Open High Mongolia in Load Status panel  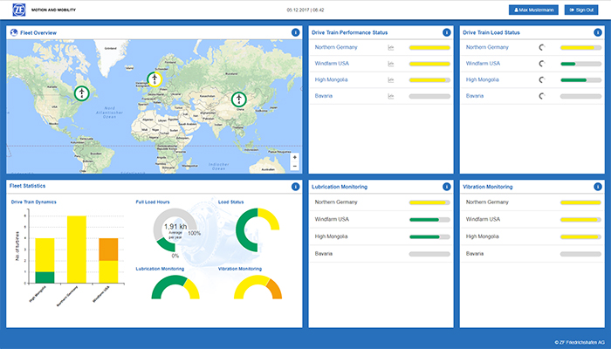coord(482,80)
